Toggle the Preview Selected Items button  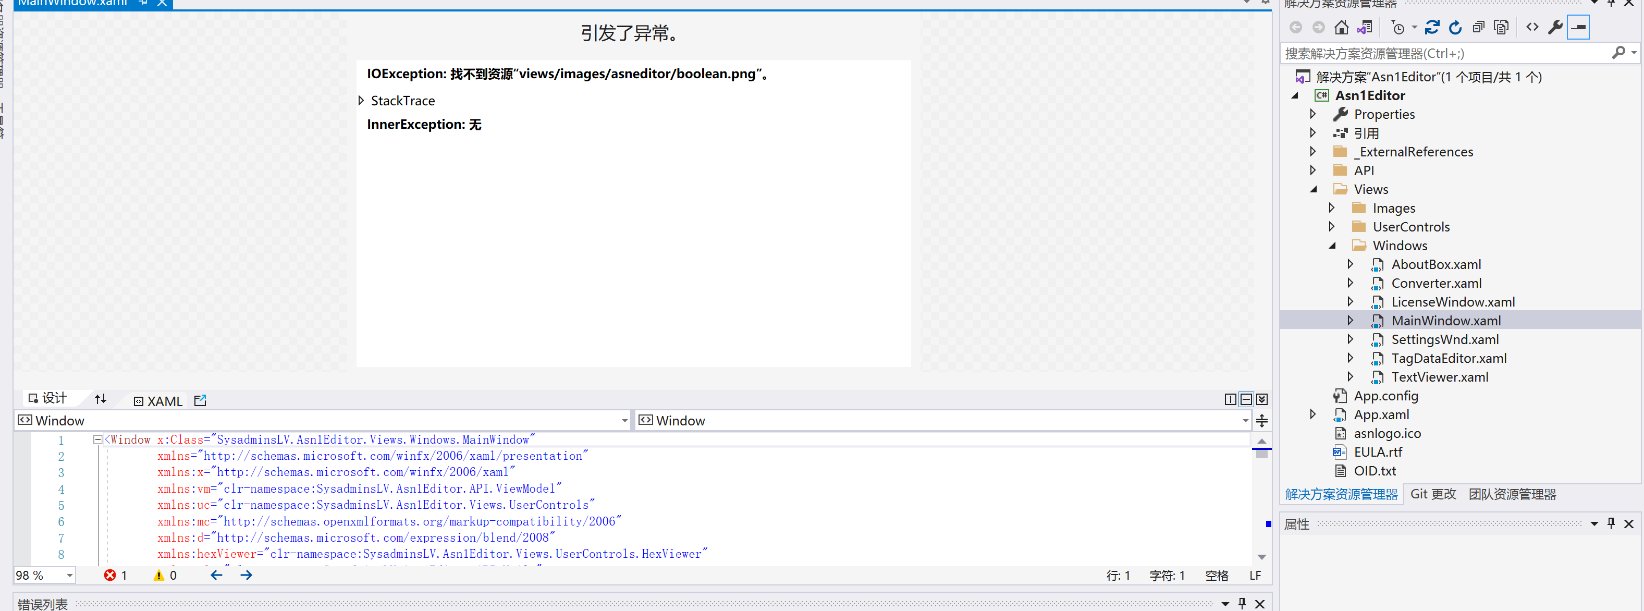[1578, 27]
